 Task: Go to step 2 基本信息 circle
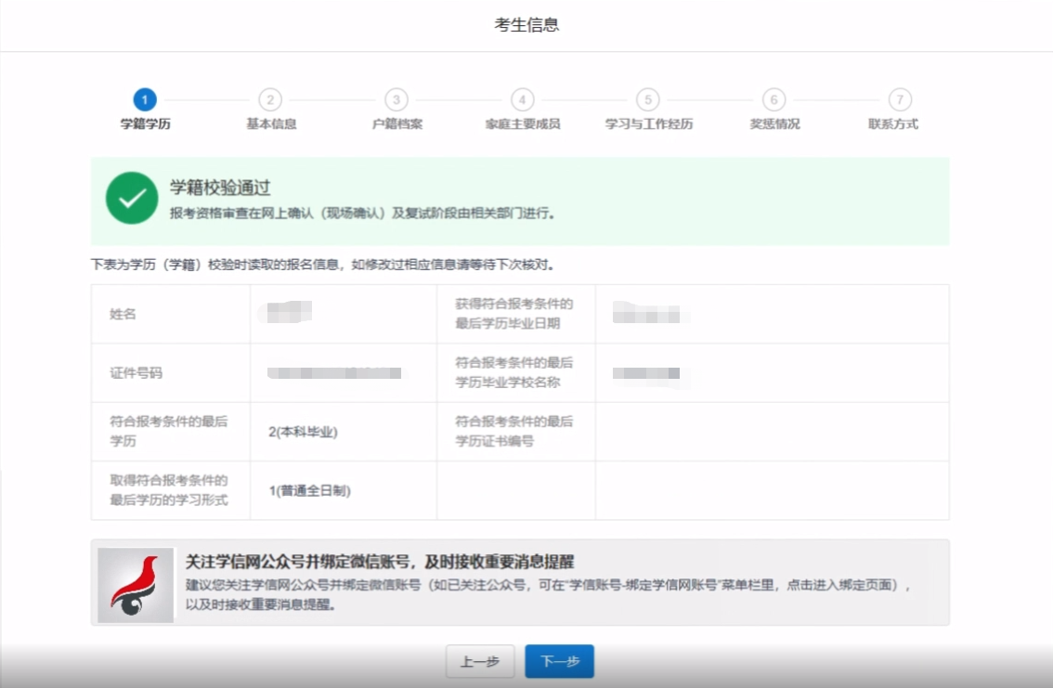(270, 99)
